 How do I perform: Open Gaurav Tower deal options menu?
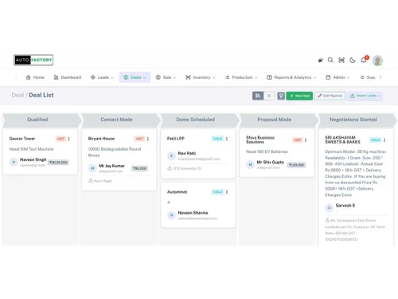pyautogui.click(x=69, y=139)
